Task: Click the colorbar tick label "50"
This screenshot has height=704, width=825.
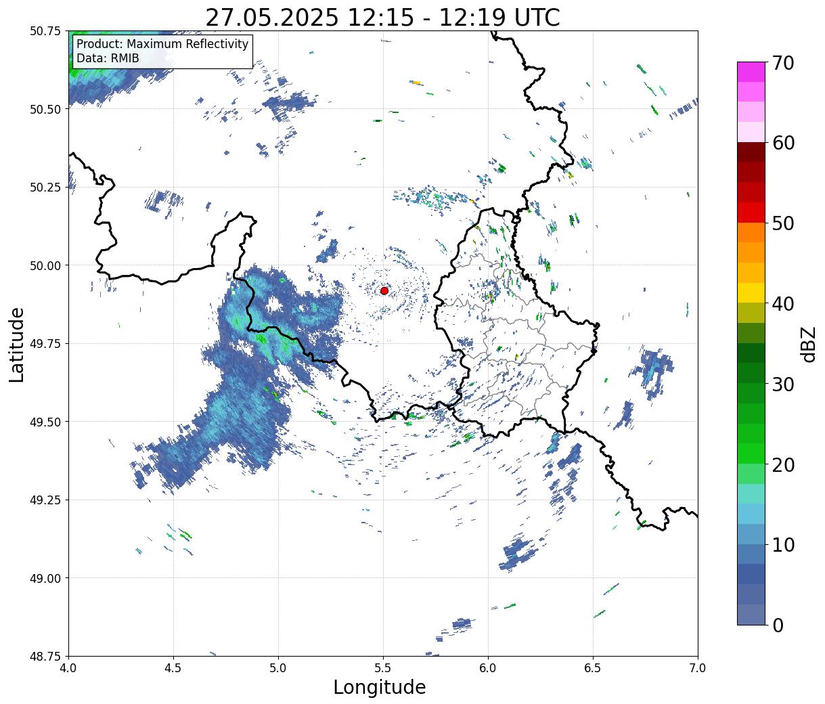Action: tap(782, 223)
